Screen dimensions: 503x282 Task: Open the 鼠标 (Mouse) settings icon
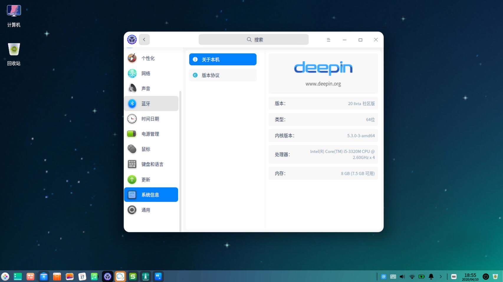coord(132,149)
